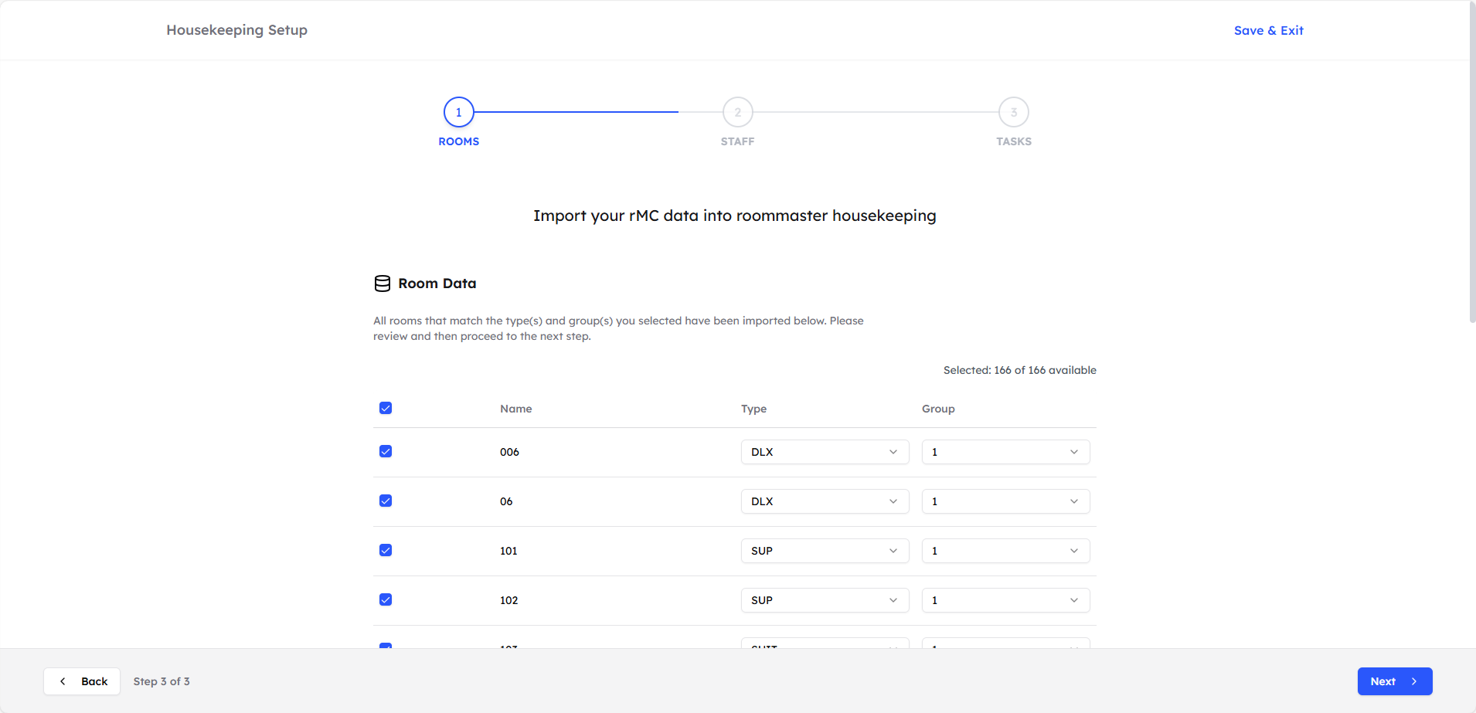Click the Room Data database icon
The height and width of the screenshot is (713, 1476).
pyautogui.click(x=383, y=283)
